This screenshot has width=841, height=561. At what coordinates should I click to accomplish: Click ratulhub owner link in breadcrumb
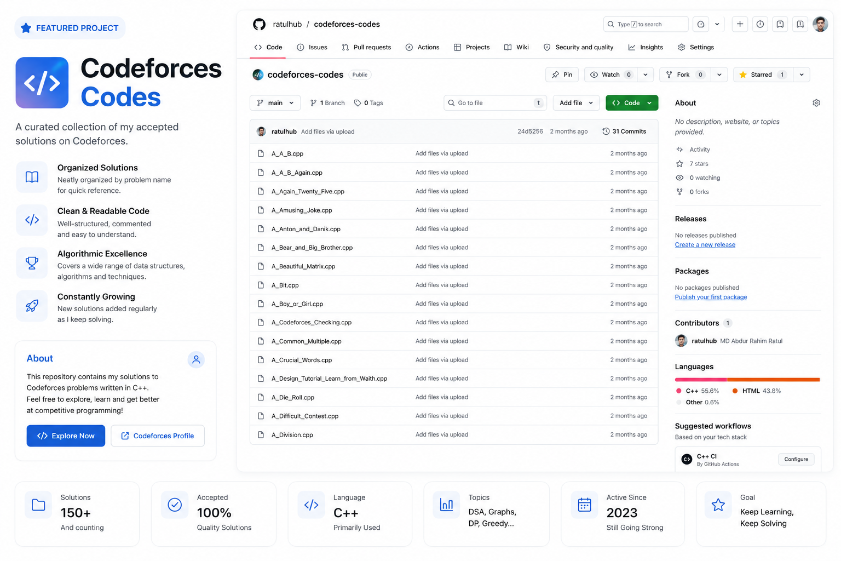(x=287, y=24)
